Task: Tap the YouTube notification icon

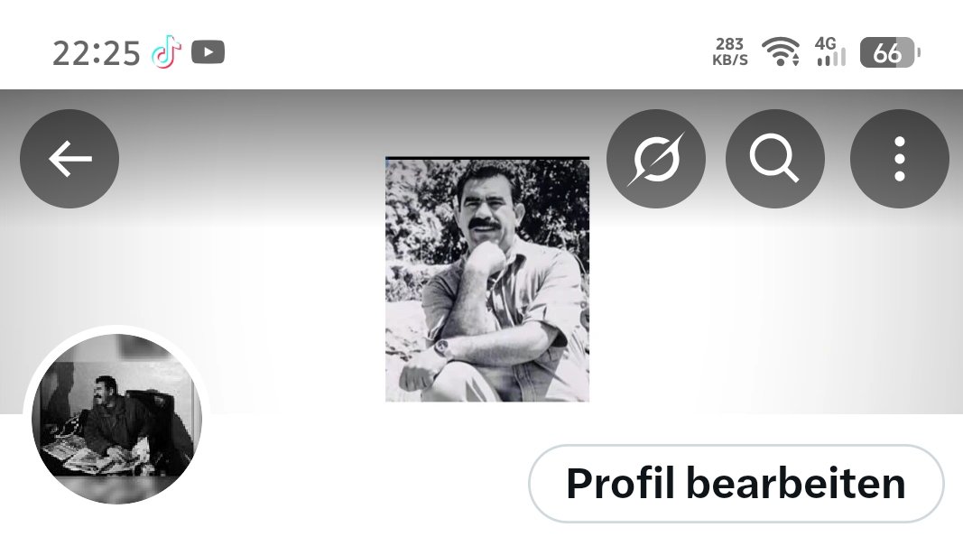Action: [x=208, y=52]
